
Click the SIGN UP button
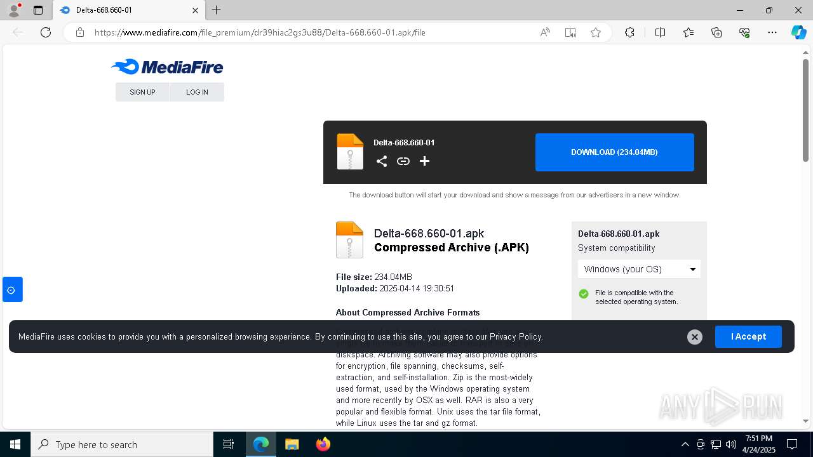(142, 92)
